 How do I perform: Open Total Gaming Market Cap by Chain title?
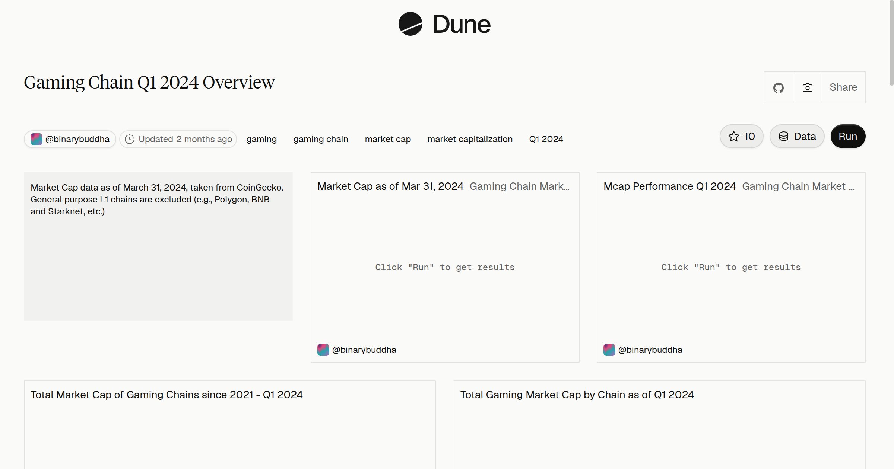point(577,395)
